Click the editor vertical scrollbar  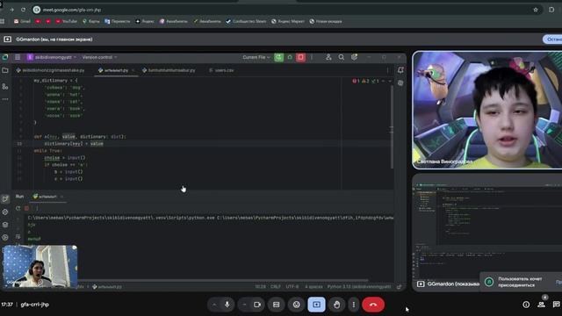click(392, 127)
